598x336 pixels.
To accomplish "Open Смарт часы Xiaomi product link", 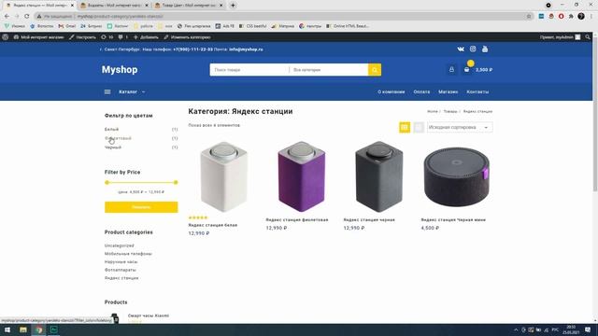I will tap(149, 315).
